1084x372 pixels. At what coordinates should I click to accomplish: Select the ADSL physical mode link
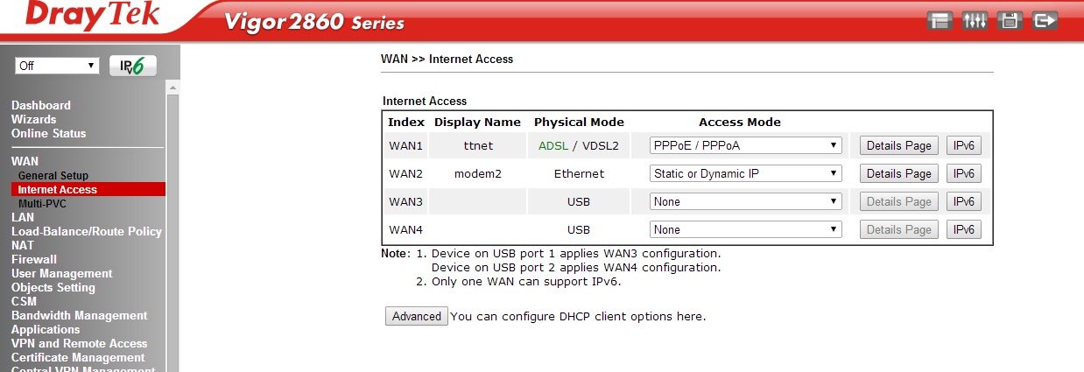coord(553,145)
